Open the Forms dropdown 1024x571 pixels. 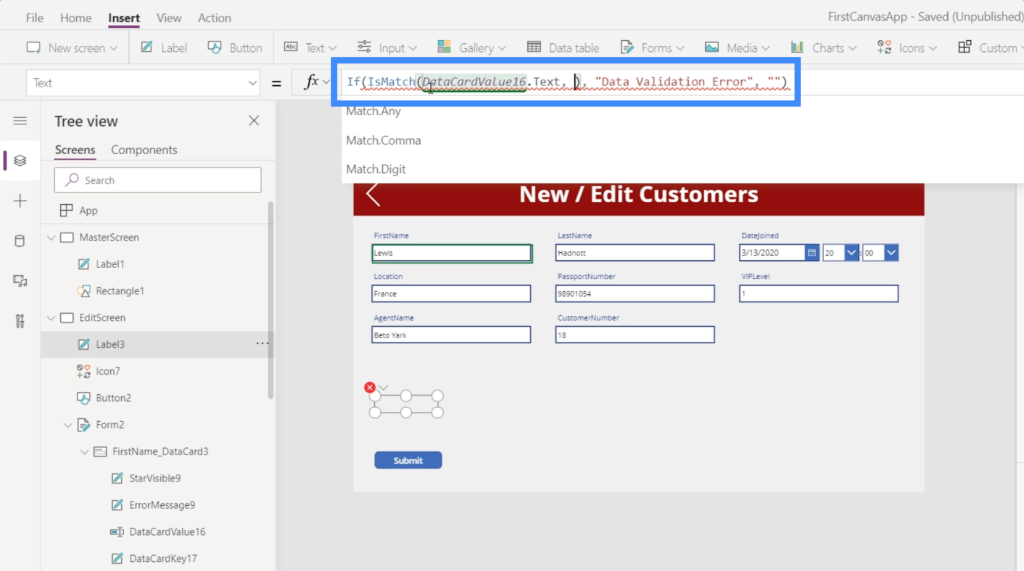pyautogui.click(x=652, y=48)
